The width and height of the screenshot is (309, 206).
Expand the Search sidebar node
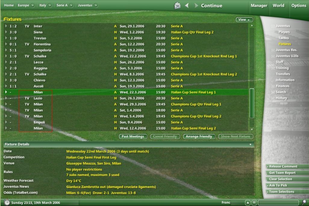pos(273,92)
